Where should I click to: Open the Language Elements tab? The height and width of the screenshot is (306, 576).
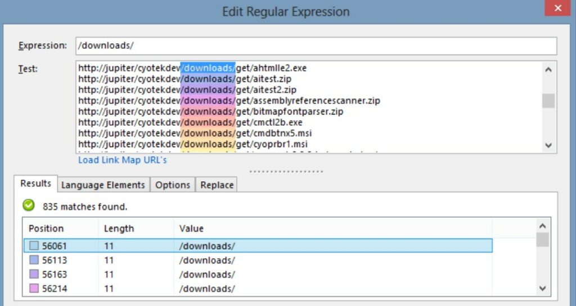103,185
